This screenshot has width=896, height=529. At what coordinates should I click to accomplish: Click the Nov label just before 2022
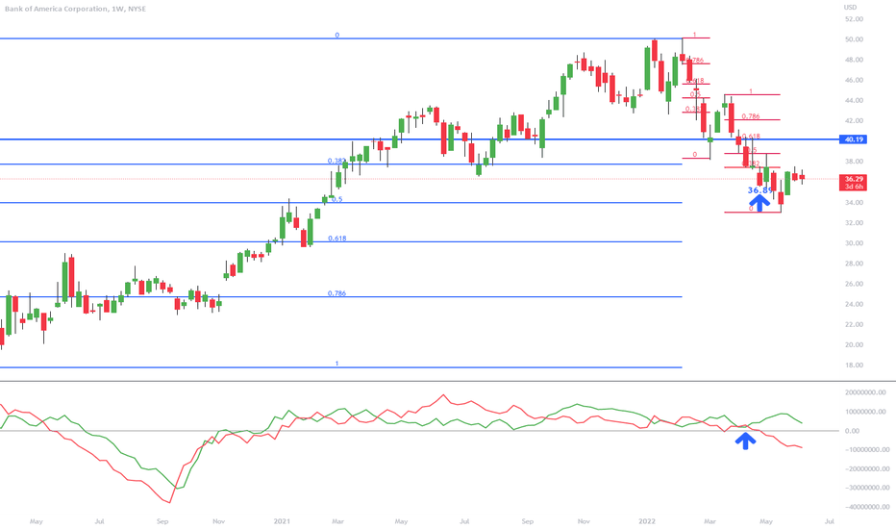point(584,521)
